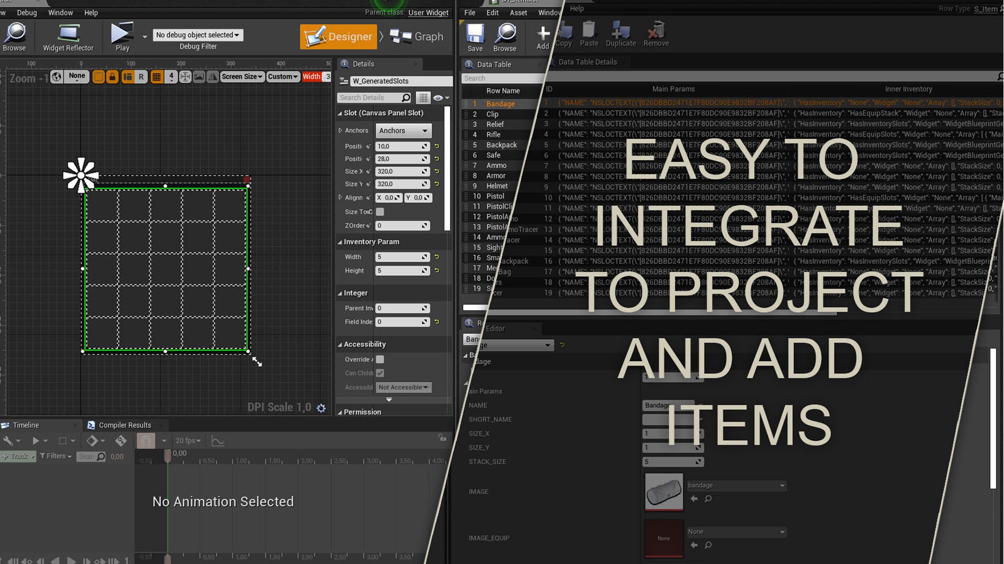1004x564 pixels.
Task: Open the Asset menu in Data Table editor
Action: (x=518, y=13)
